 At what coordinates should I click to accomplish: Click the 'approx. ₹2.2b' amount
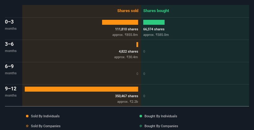tap(128, 102)
